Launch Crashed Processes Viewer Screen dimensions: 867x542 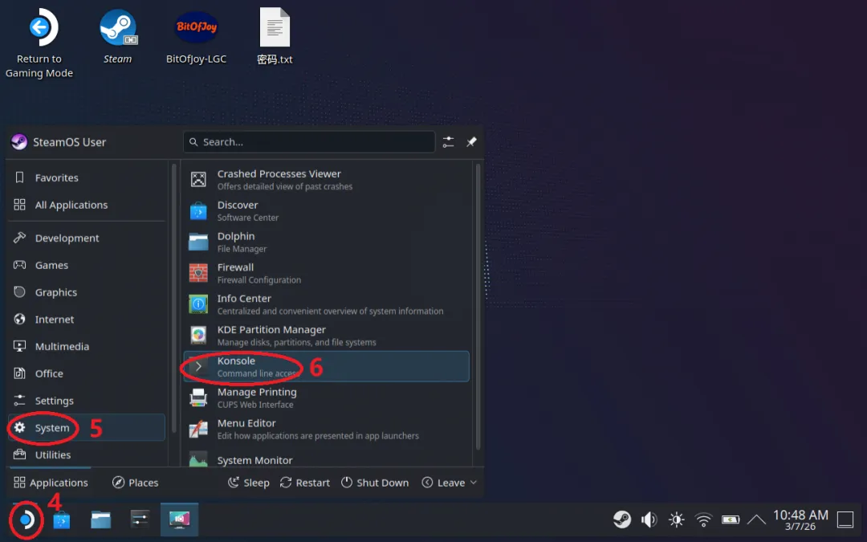[326, 180]
